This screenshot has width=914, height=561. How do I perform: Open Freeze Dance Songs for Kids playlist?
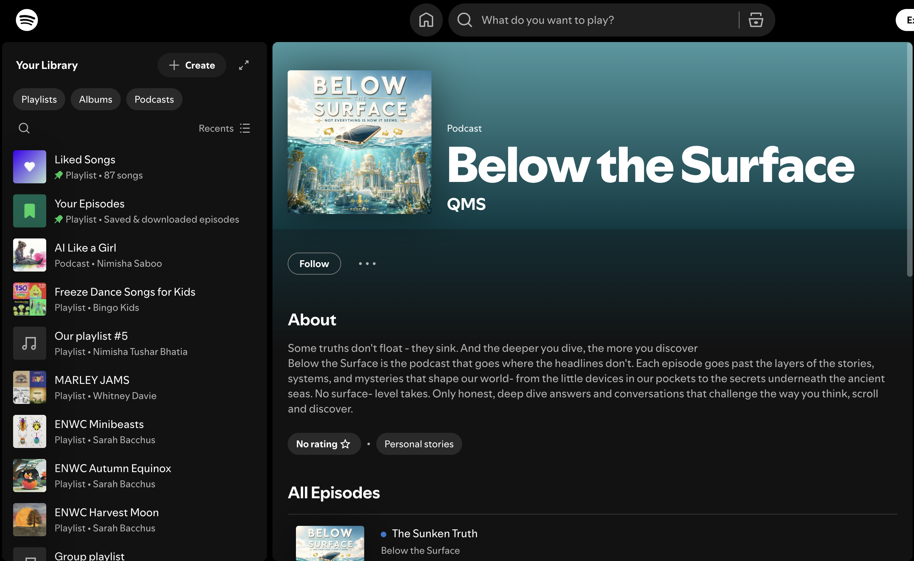(134, 299)
